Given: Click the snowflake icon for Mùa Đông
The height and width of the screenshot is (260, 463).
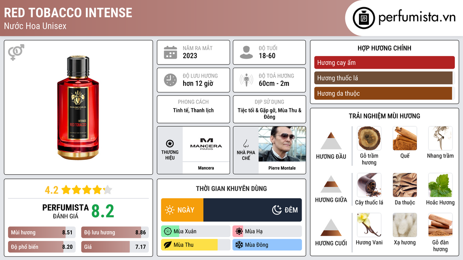Looking at the screenshot, I should [239, 245].
